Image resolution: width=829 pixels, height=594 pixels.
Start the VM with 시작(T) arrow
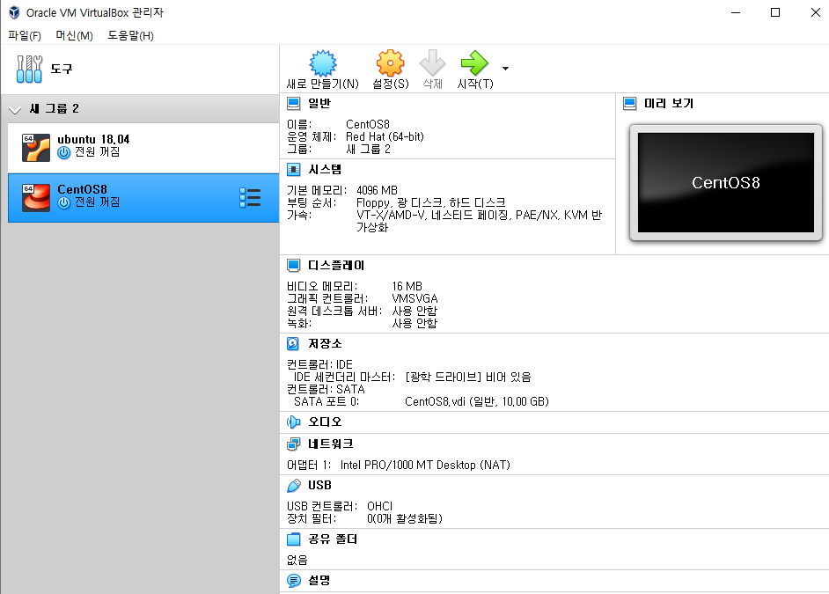pos(474,62)
